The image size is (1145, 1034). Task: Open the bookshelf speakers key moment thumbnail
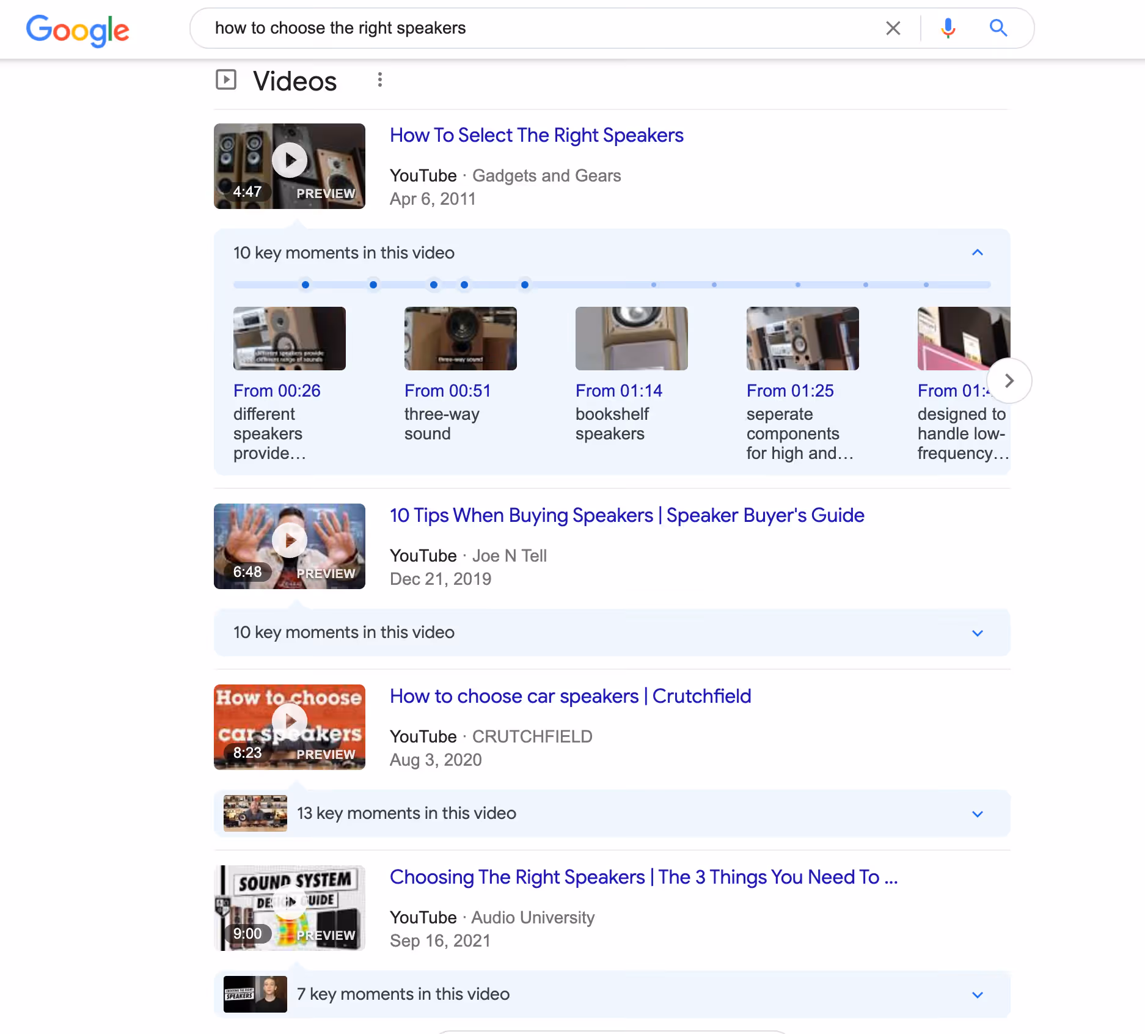632,339
